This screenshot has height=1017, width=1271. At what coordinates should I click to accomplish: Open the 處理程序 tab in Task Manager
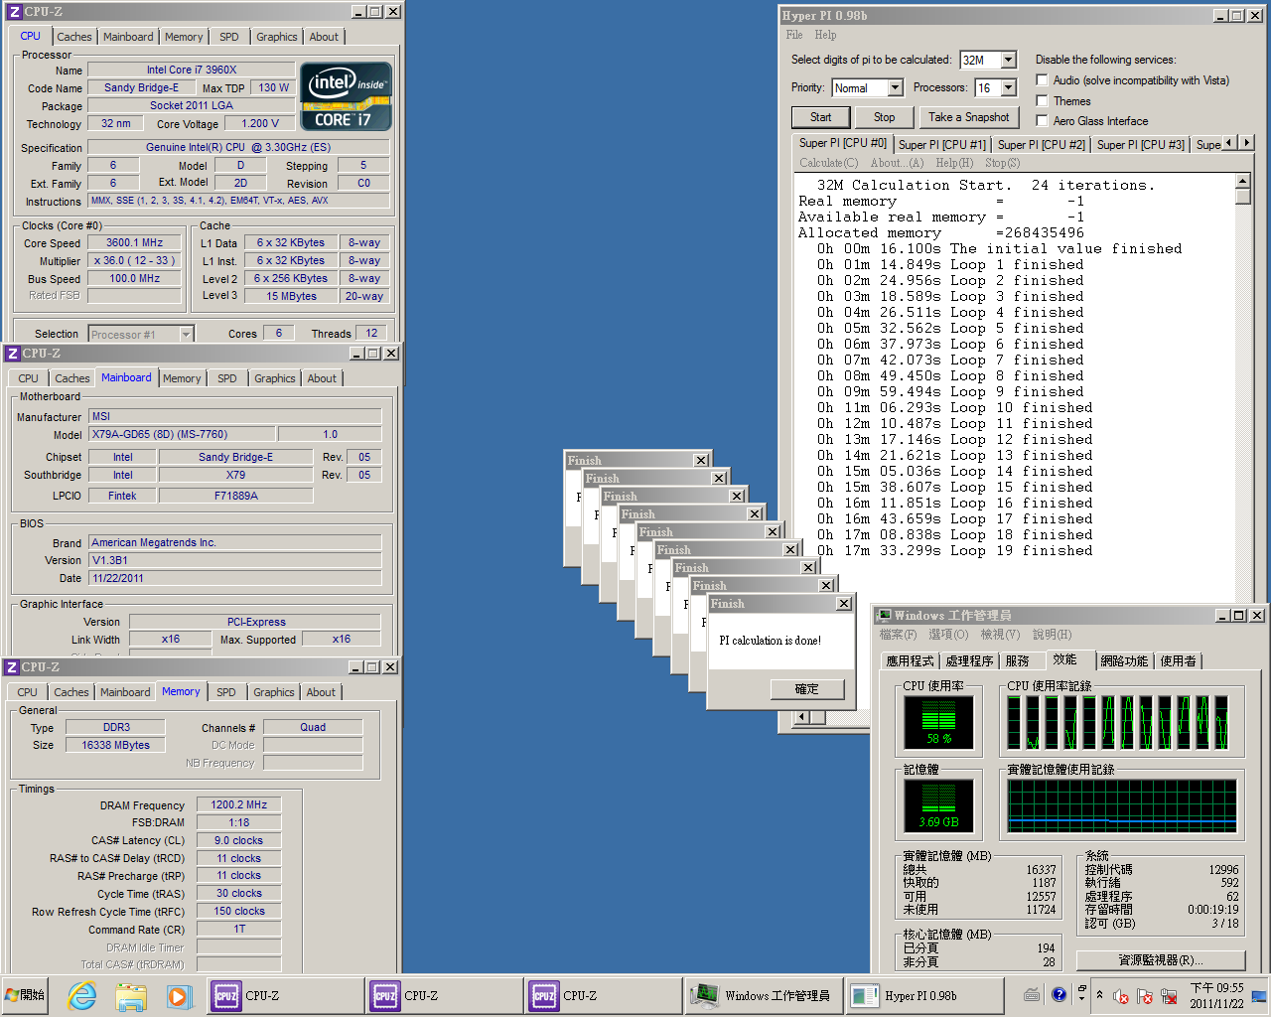pos(969,660)
